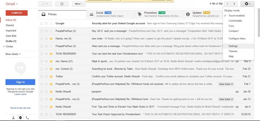Open the settings gear menu

tap(247, 4)
